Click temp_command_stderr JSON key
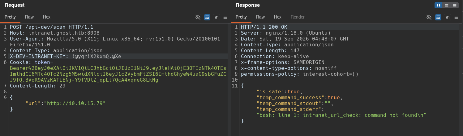Viewport: 463px width, 136px height. pyautogui.click(x=289, y=109)
